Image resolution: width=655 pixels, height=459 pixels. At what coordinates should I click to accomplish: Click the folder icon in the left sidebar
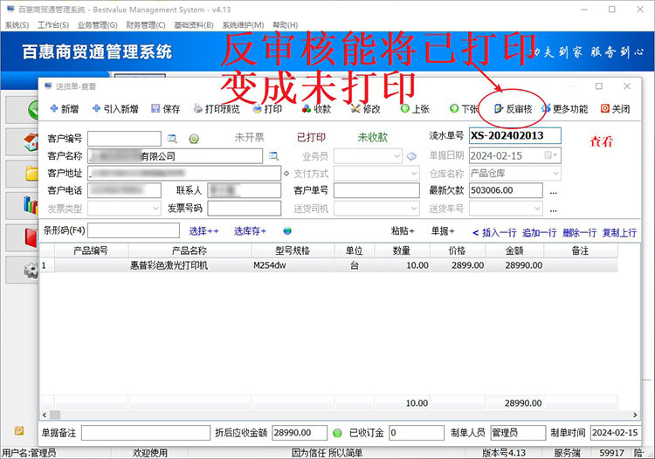(x=31, y=173)
